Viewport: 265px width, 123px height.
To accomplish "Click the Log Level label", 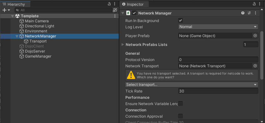I will click(x=134, y=27).
